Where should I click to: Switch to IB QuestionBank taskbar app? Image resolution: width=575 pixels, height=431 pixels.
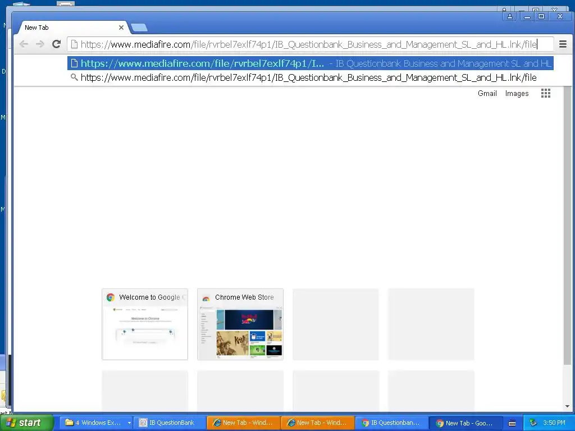pyautogui.click(x=170, y=423)
